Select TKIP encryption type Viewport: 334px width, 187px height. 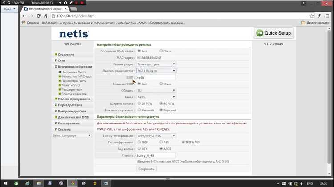pyautogui.click(x=139, y=142)
